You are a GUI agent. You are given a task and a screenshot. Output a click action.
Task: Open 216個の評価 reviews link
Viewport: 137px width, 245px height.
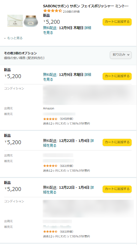(x=71, y=12)
